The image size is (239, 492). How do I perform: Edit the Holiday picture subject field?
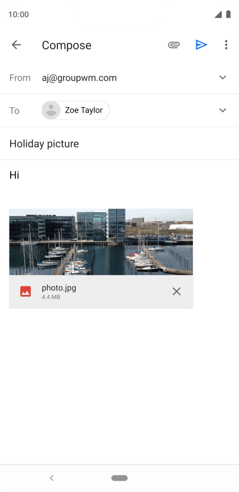[x=119, y=144]
